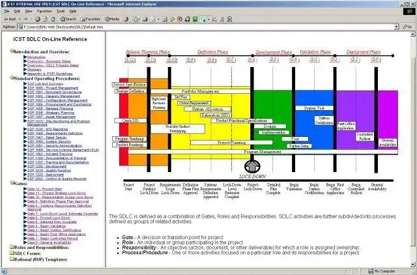
Task: Open Gate 4 - Begin Validation link
Action: click(x=46, y=225)
